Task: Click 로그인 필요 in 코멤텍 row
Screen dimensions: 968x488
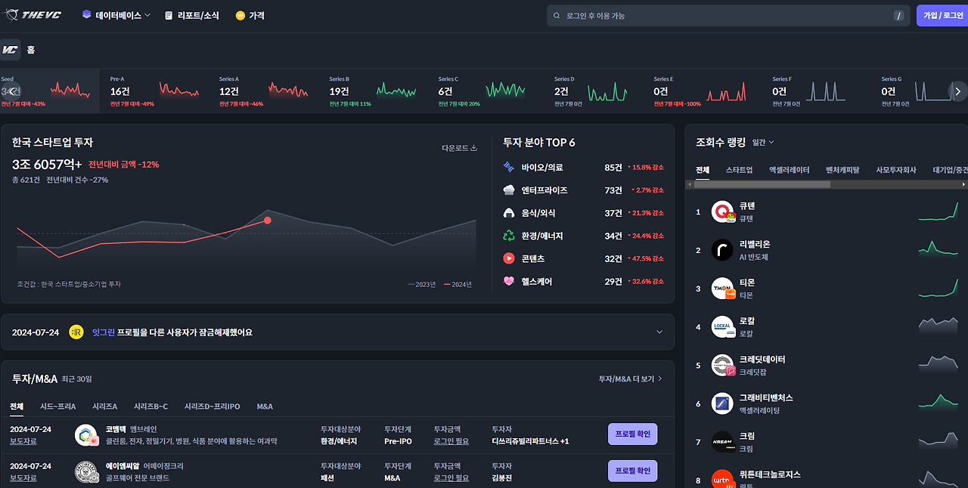Action: tap(451, 441)
